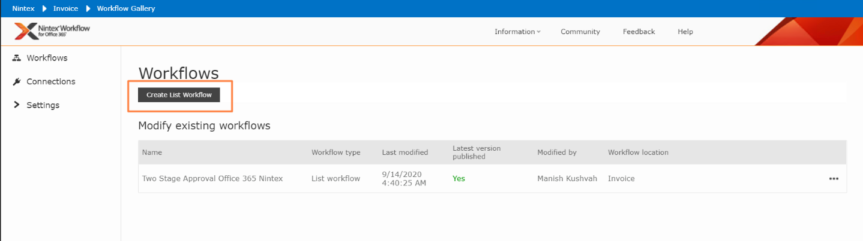Open Workflows in the sidebar
Viewport: 863px width, 241px height.
(47, 58)
